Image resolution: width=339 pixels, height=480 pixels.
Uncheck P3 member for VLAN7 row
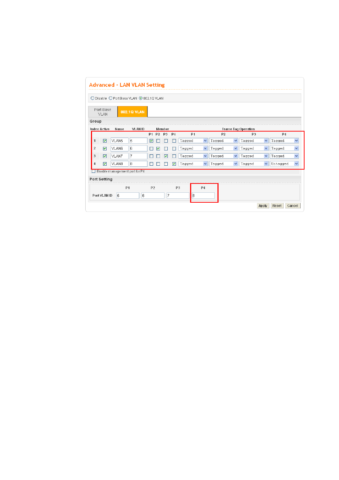(x=166, y=156)
